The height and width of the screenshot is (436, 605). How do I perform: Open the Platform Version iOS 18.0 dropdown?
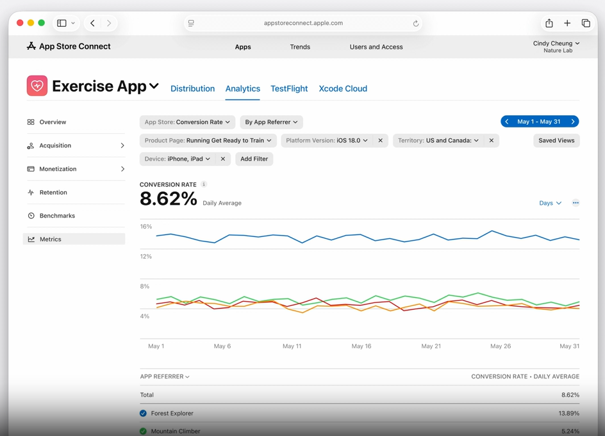tap(327, 140)
